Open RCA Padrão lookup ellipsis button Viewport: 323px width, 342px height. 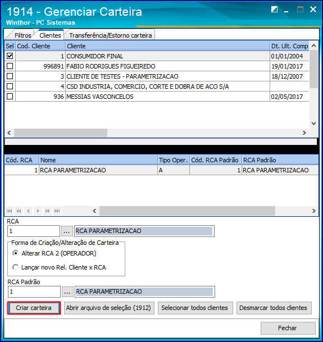pyautogui.click(x=67, y=291)
